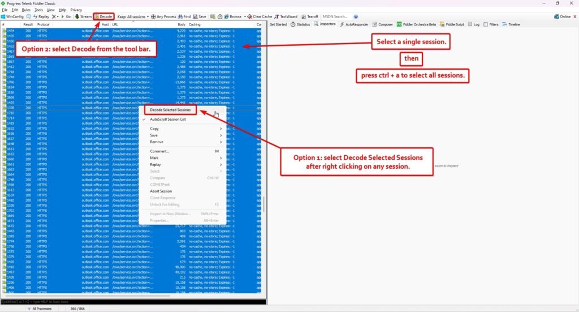Open the Remove (X) toolbar dropdown
Screen dimensions: 579x312
55,16
